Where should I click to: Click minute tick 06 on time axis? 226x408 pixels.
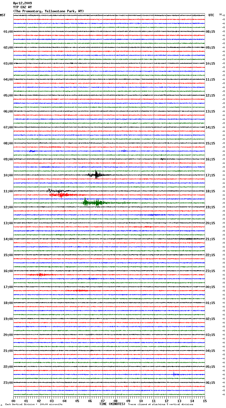coord(90,401)
